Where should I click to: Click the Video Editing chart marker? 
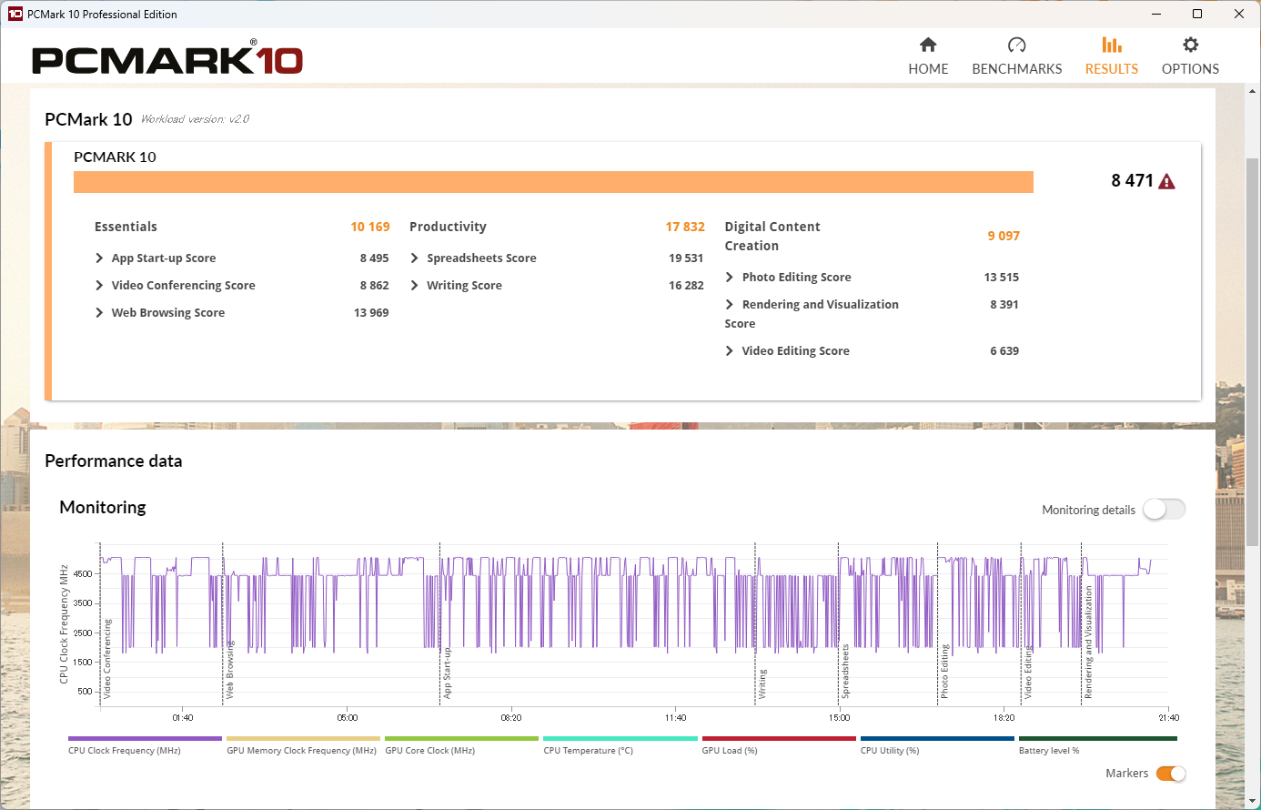click(1028, 673)
